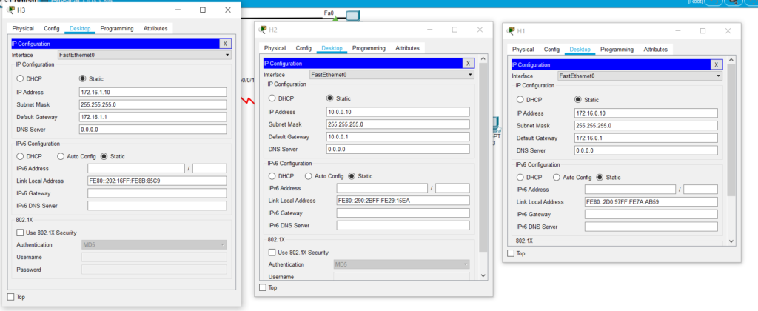Close the IP Configuration panel in H1
The width and height of the screenshot is (758, 311).
coord(716,64)
